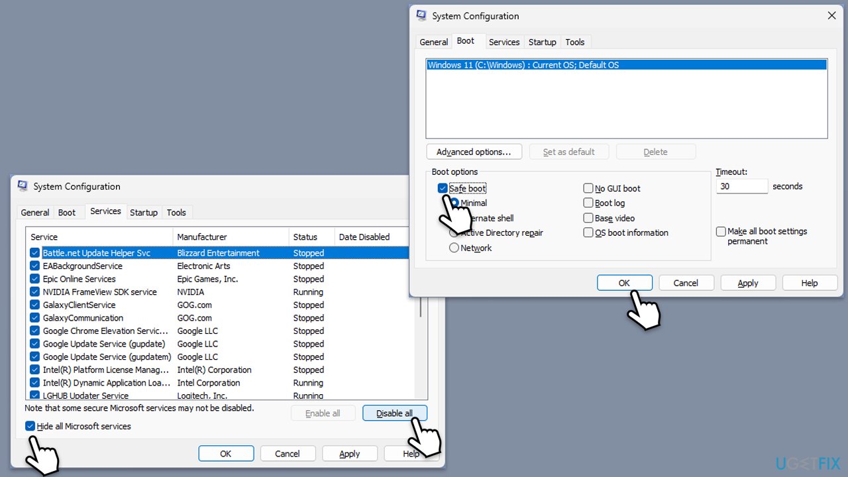This screenshot has width=848, height=477.
Task: Uncheck Epic Online Services checkbox
Action: coord(35,279)
